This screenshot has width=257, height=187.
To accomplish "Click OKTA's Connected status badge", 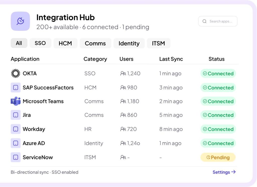I will tap(218, 73).
